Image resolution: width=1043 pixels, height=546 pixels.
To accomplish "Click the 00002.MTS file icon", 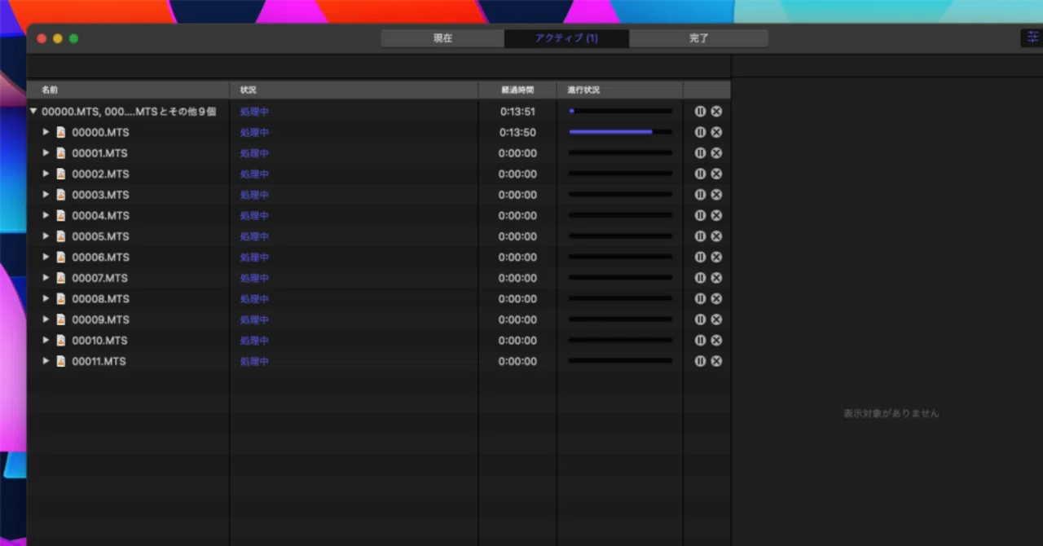I will click(x=60, y=174).
